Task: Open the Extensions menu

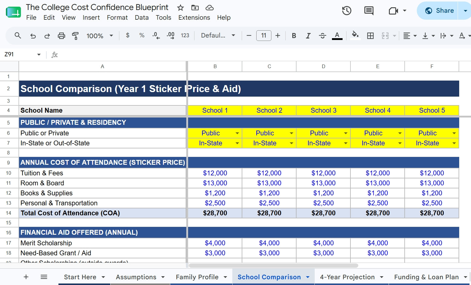Action: [x=194, y=18]
